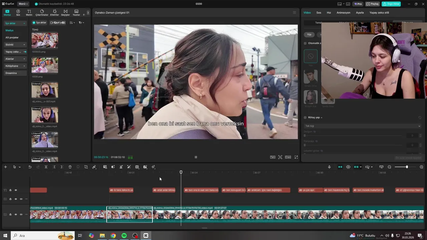Split the clip at the playhead
427x240 pixels.
pos(46,167)
